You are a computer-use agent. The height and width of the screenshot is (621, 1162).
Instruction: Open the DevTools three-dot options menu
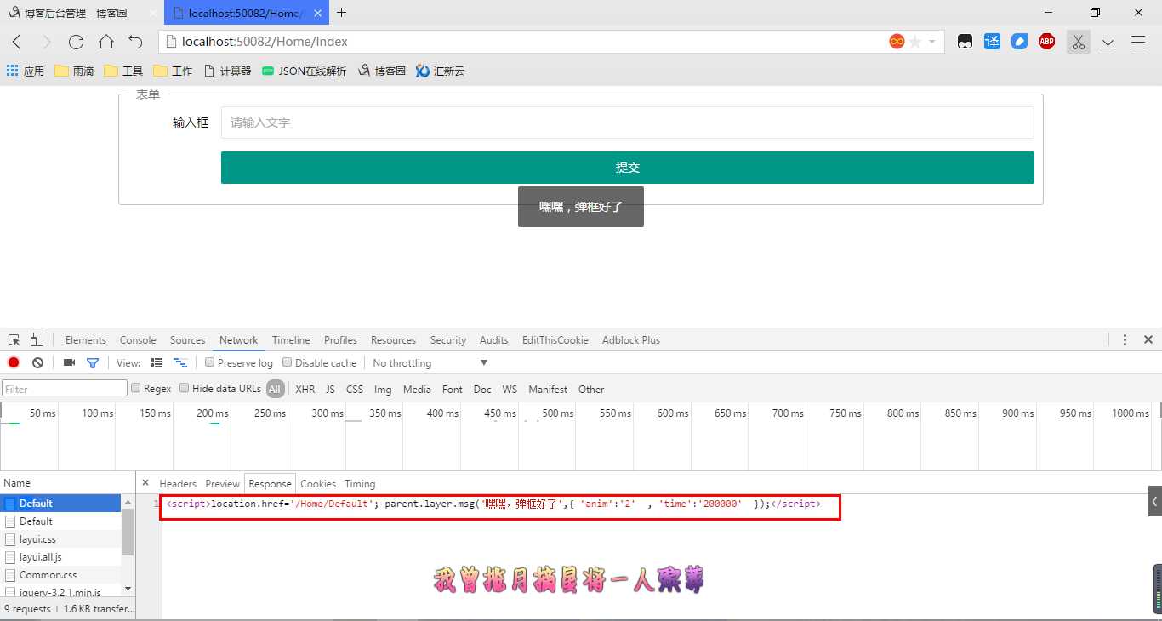coord(1125,339)
